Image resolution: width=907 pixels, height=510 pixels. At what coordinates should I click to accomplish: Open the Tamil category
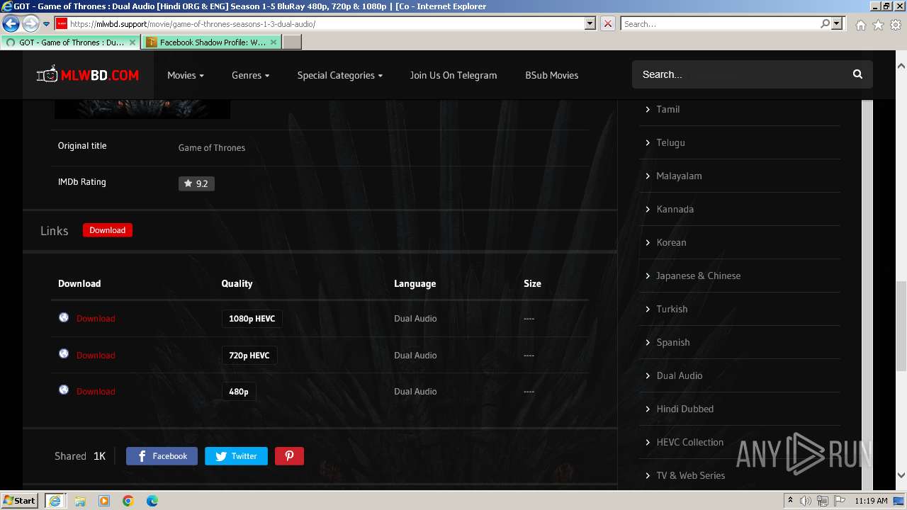point(667,109)
